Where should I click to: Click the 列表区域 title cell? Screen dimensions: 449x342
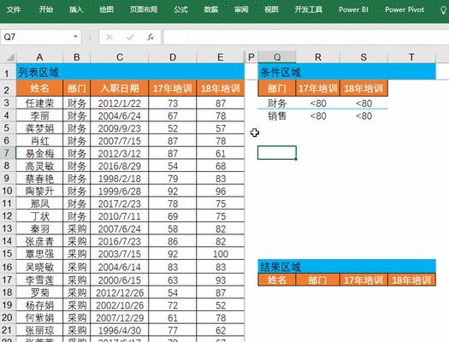(130, 72)
